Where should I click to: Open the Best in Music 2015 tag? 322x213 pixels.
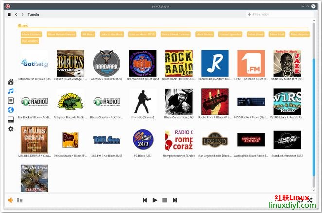pyautogui.click(x=142, y=35)
